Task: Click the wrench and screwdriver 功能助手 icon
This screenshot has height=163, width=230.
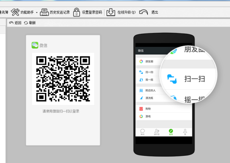Action: [15, 12]
